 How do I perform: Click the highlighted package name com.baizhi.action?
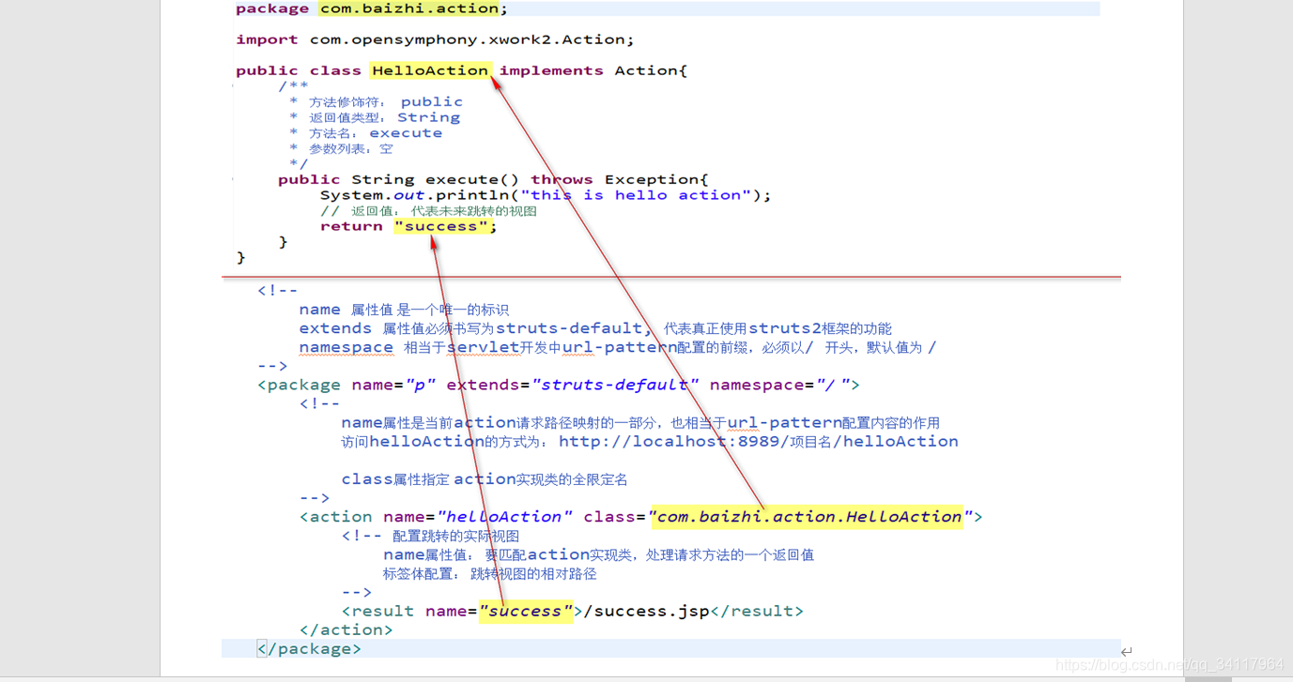tap(409, 8)
